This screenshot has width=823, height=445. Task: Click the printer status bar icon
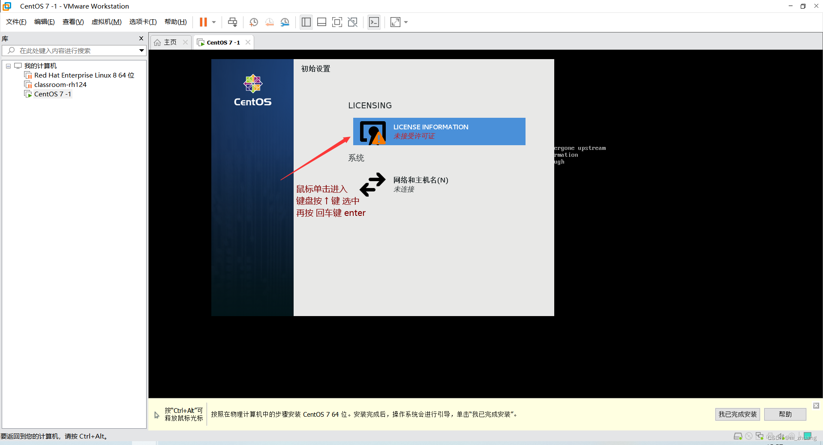[771, 436]
